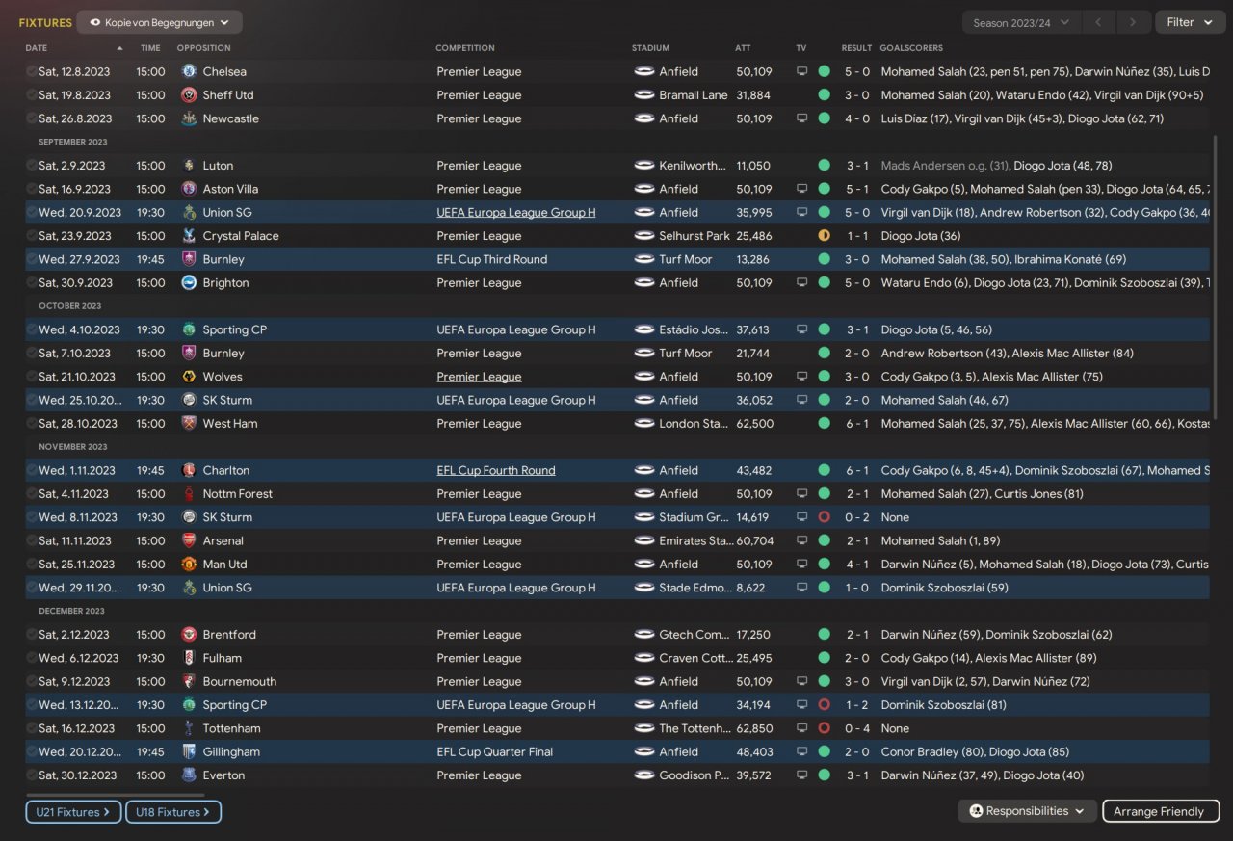The image size is (1233, 841).
Task: Click the Man Utd club badge
Action: coord(189,565)
